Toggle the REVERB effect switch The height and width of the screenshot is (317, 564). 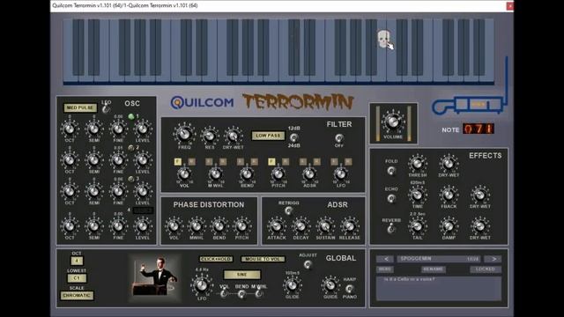coord(391,229)
